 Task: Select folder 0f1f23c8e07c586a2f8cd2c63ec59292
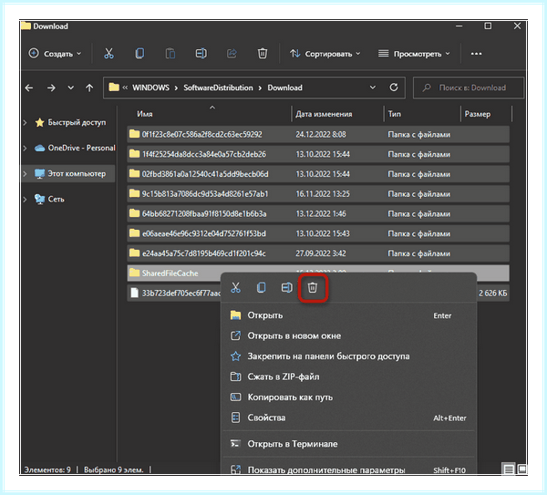click(x=318, y=134)
